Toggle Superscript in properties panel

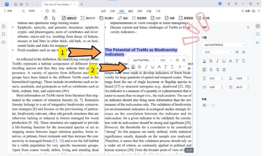click(x=237, y=61)
